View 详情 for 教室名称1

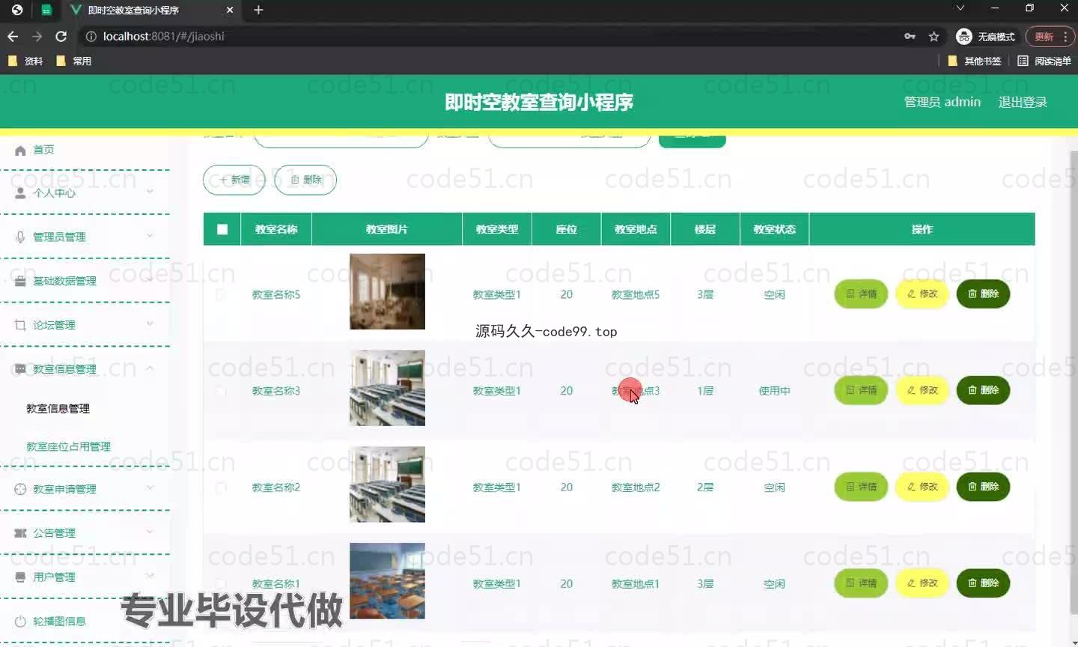[861, 583]
